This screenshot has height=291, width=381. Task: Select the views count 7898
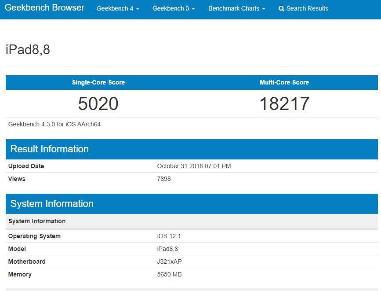164,179
